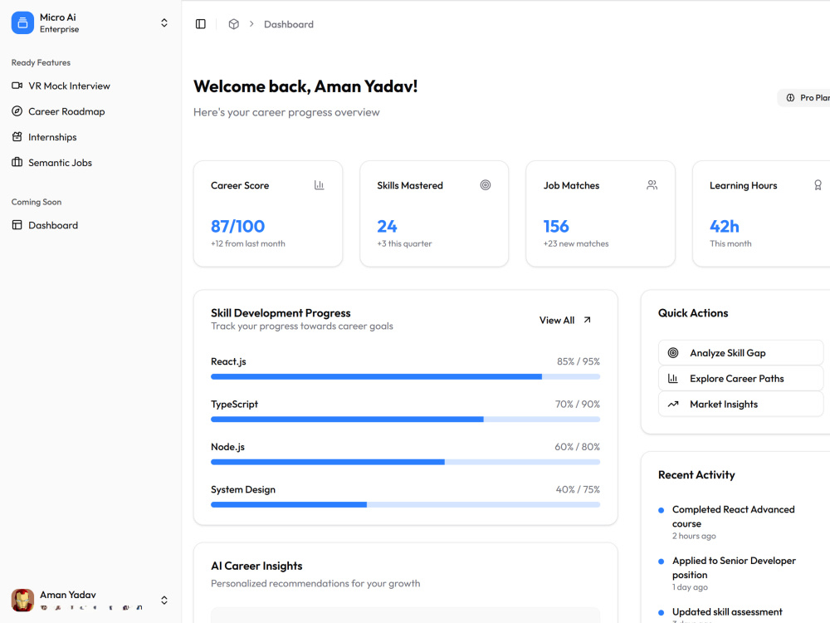Click the Node.js progress bar

pos(406,462)
